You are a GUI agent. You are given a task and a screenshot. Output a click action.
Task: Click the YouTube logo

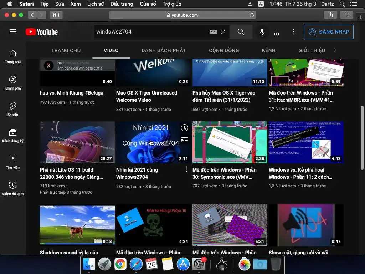click(42, 32)
